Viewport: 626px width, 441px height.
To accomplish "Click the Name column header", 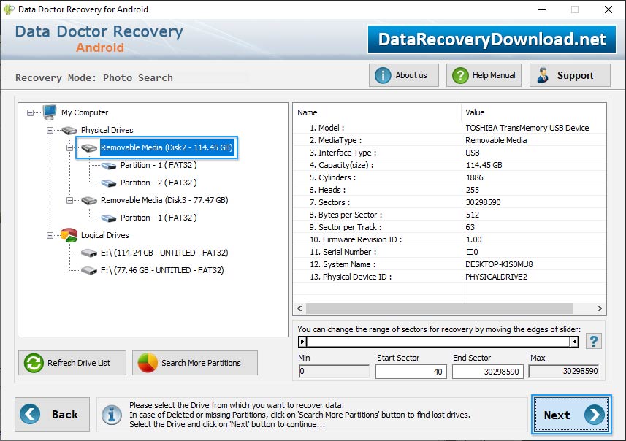I will (377, 112).
